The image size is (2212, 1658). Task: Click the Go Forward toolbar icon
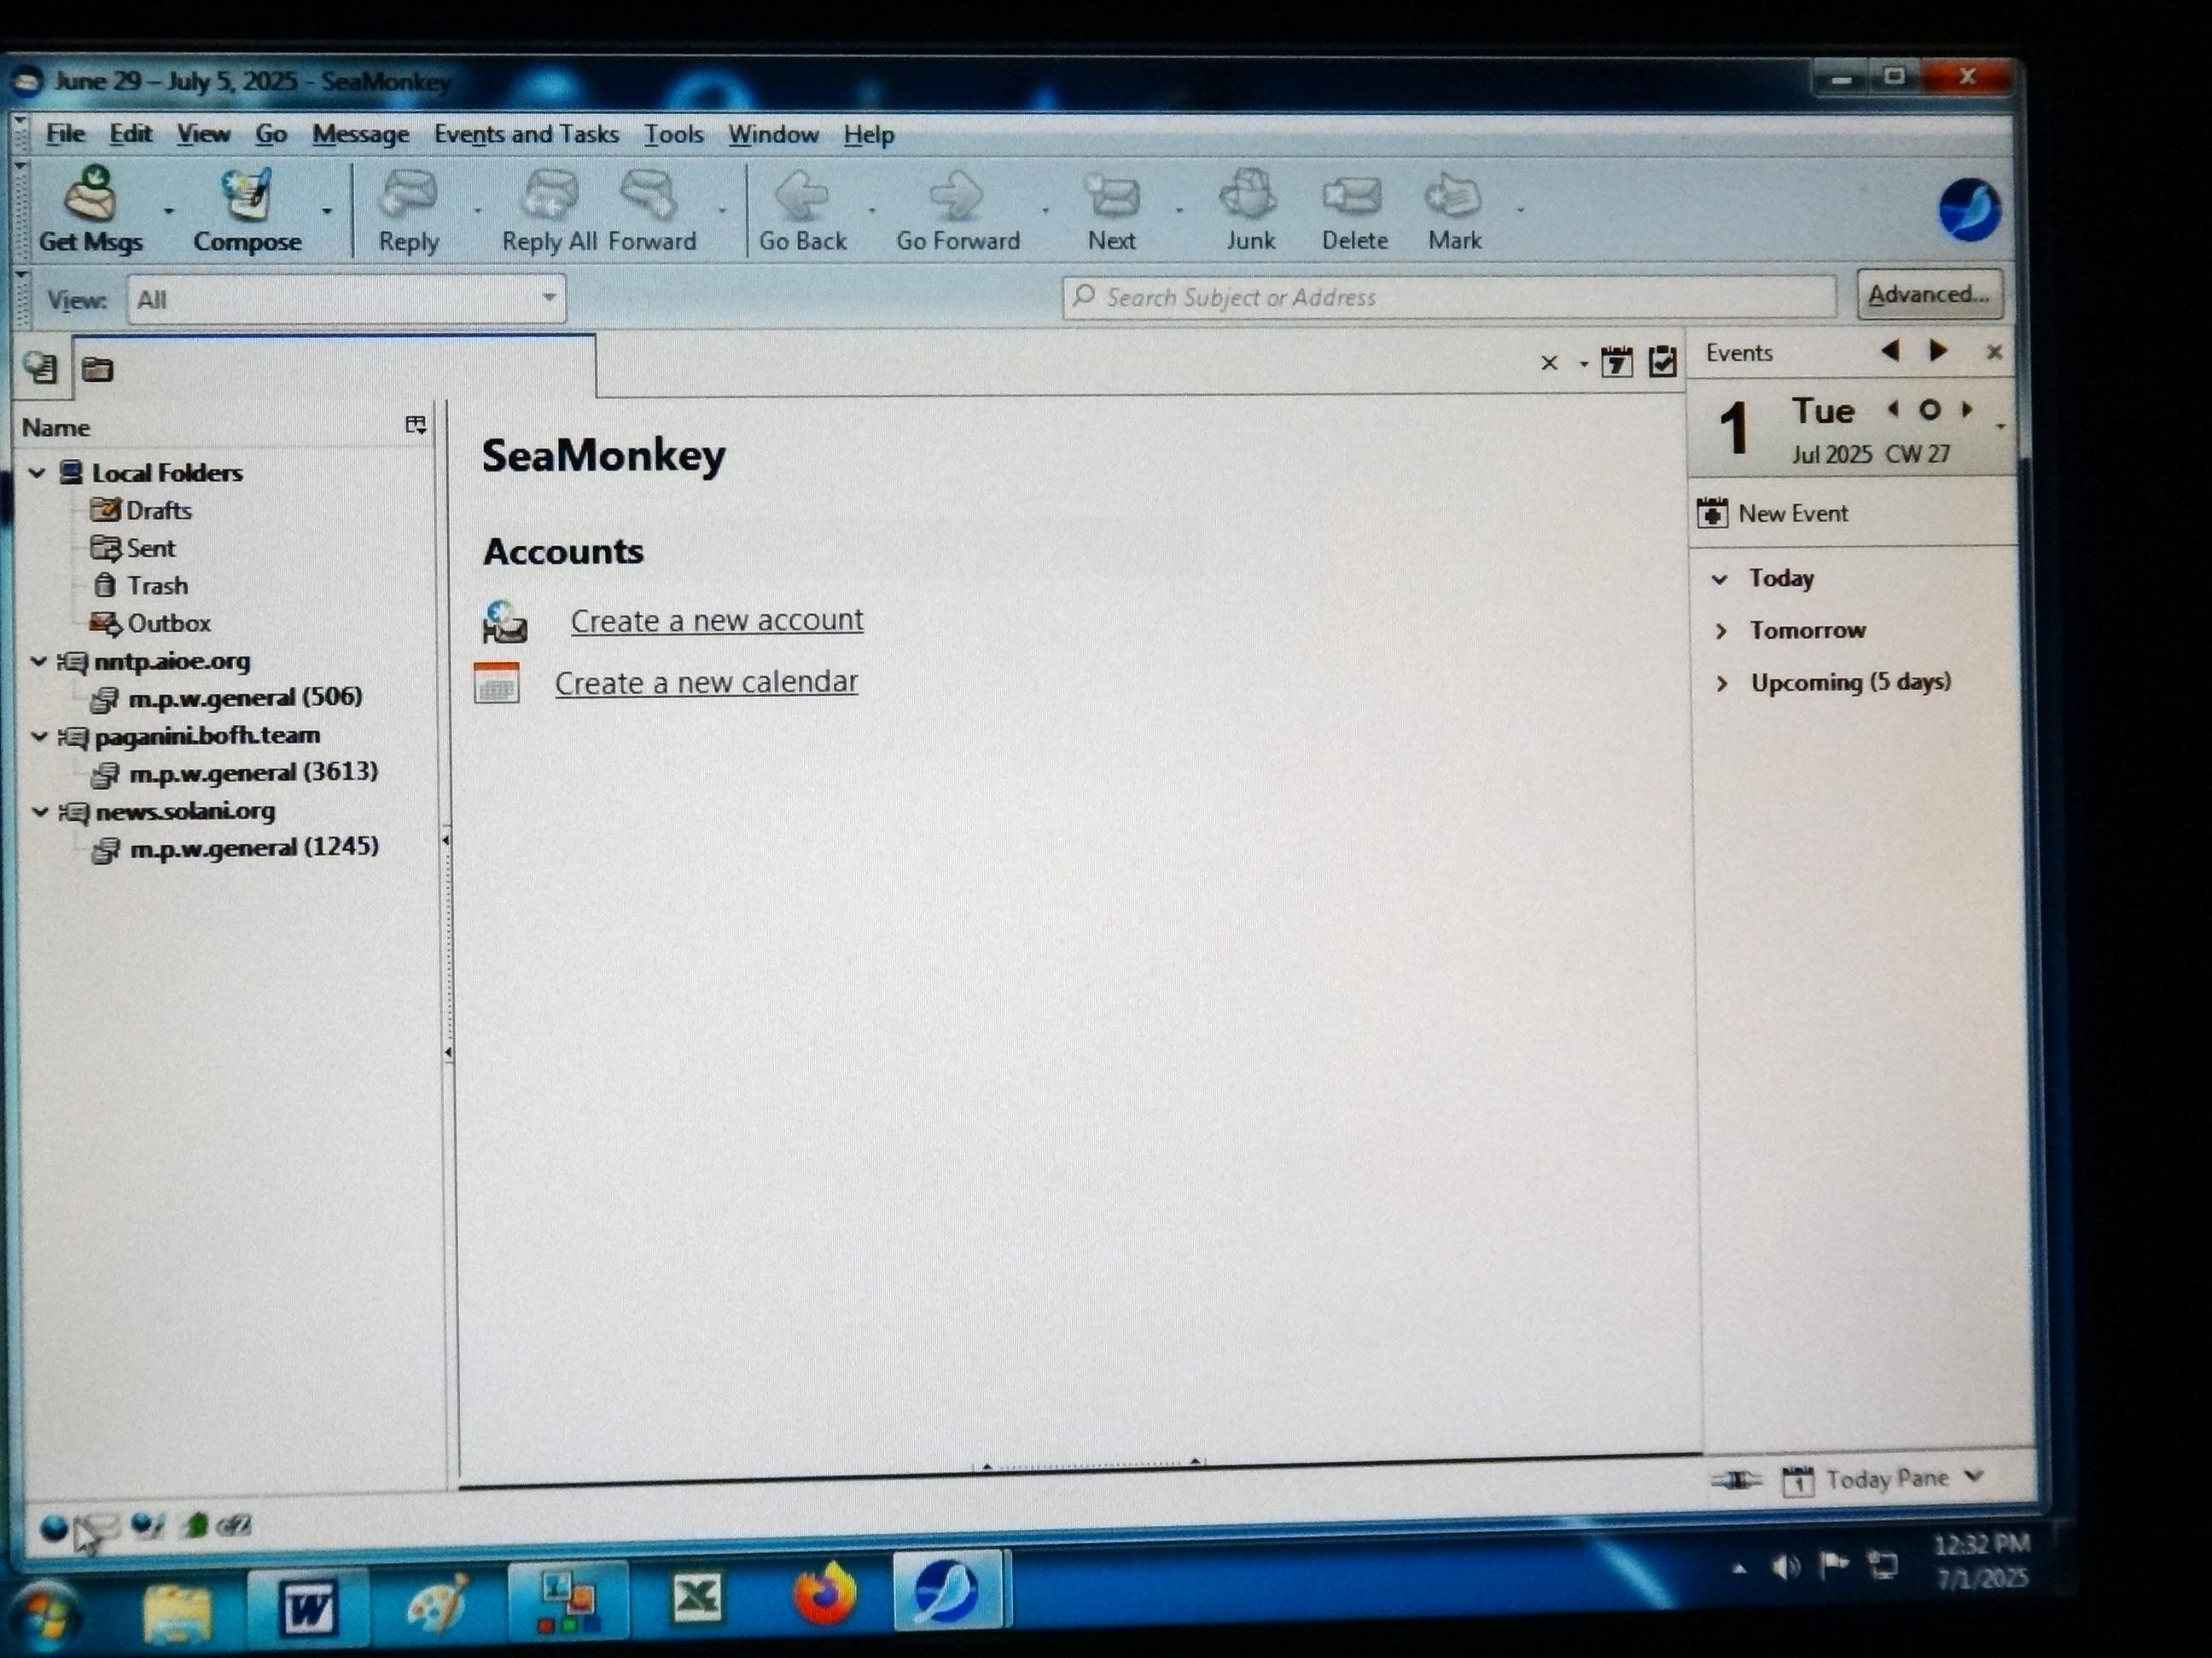click(x=957, y=194)
